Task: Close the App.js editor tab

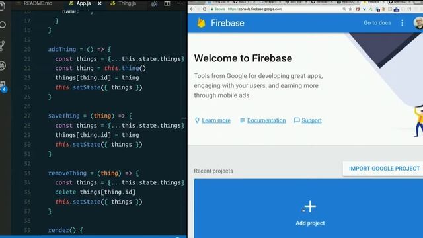Action: pyautogui.click(x=100, y=3)
